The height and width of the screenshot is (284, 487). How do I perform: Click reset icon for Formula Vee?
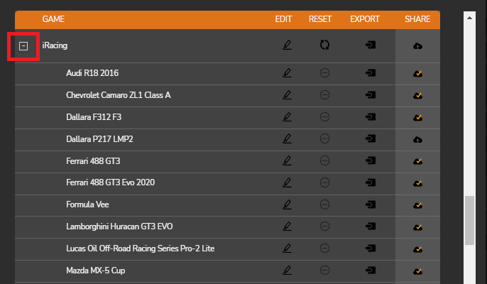coord(324,204)
